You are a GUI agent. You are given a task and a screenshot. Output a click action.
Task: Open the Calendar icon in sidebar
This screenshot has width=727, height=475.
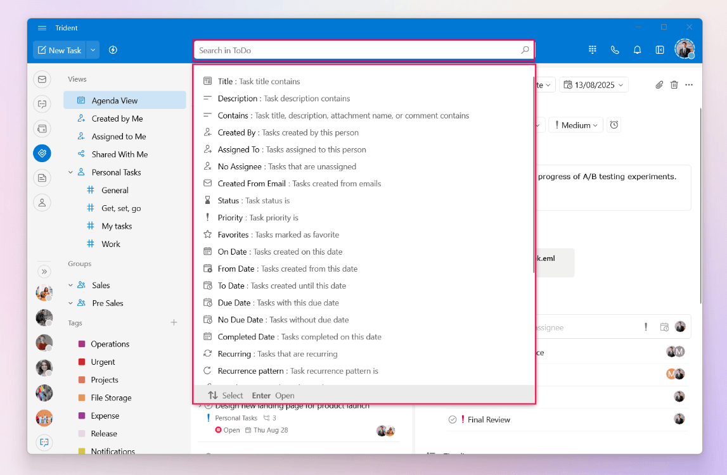coord(42,129)
